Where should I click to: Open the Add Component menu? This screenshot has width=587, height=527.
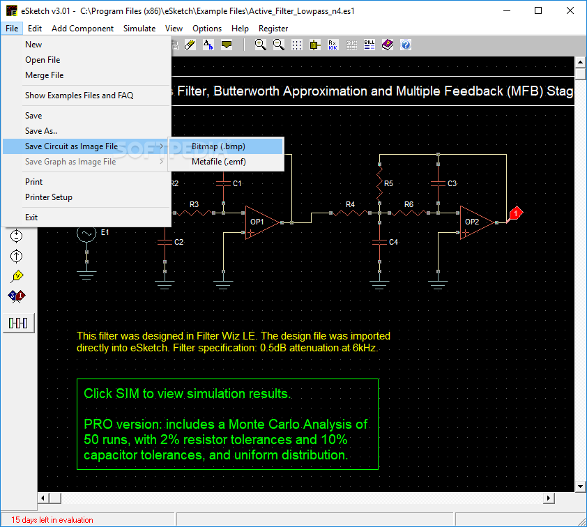pos(82,29)
